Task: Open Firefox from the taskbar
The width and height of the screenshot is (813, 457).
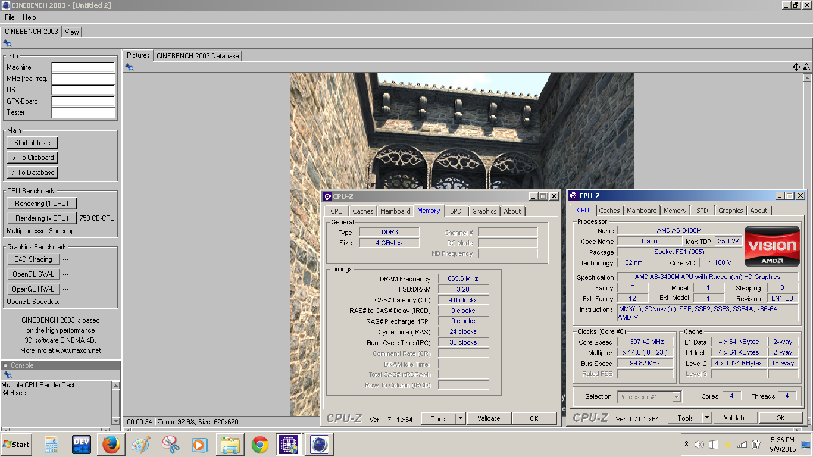Action: [111, 445]
